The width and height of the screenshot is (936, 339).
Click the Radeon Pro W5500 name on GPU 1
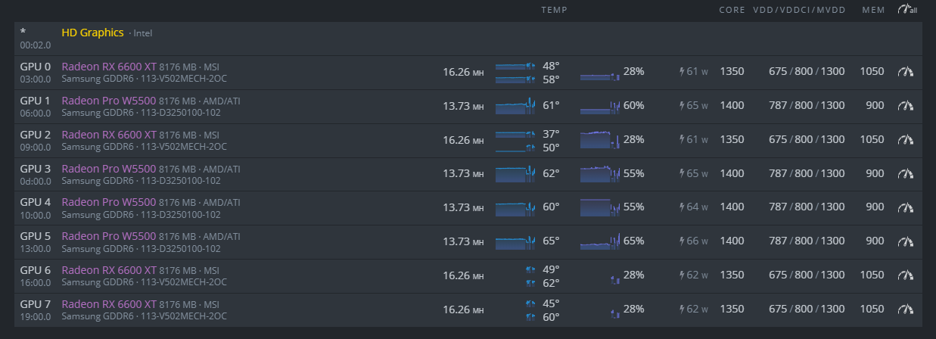pos(109,101)
